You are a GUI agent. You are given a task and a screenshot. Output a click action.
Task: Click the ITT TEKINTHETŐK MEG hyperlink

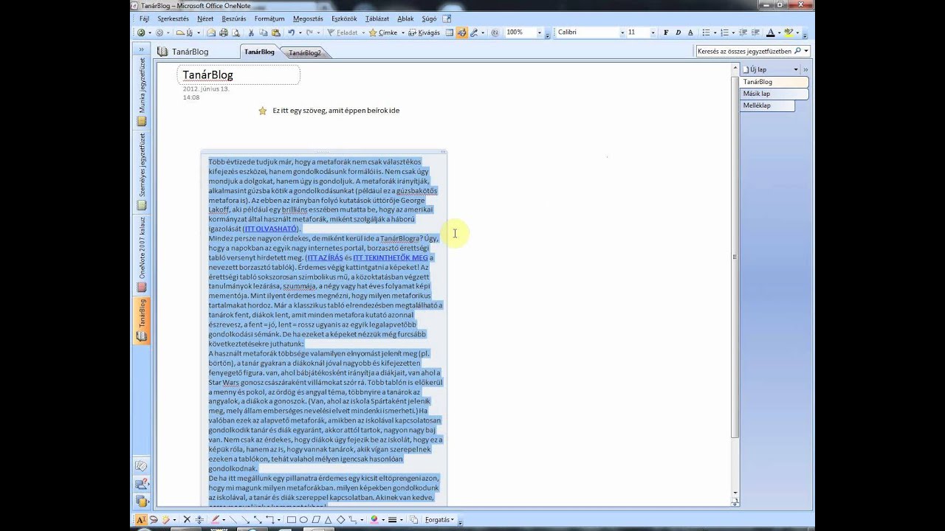point(391,257)
